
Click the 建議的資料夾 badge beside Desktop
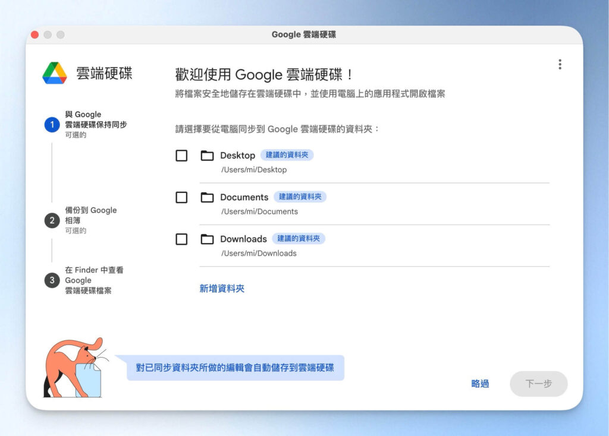click(287, 155)
